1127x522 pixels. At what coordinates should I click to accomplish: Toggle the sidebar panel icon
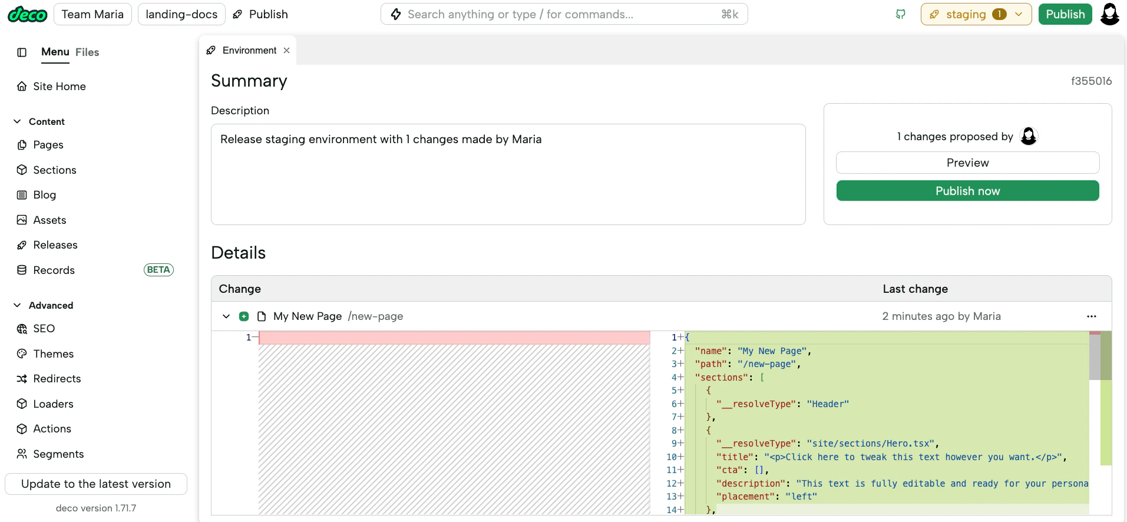[22, 52]
